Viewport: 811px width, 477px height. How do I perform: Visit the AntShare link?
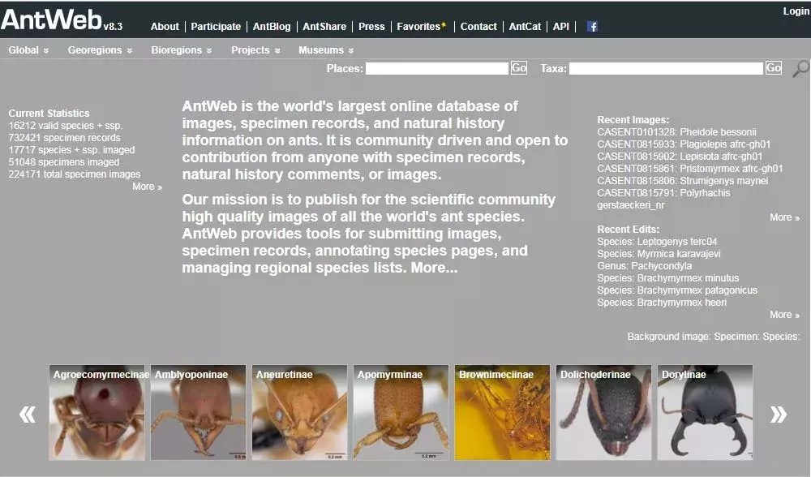pos(324,27)
